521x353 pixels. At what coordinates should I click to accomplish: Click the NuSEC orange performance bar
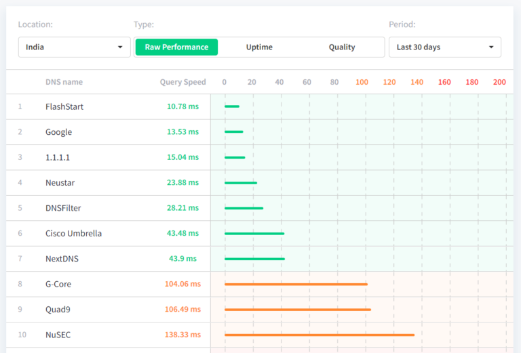[320, 335]
